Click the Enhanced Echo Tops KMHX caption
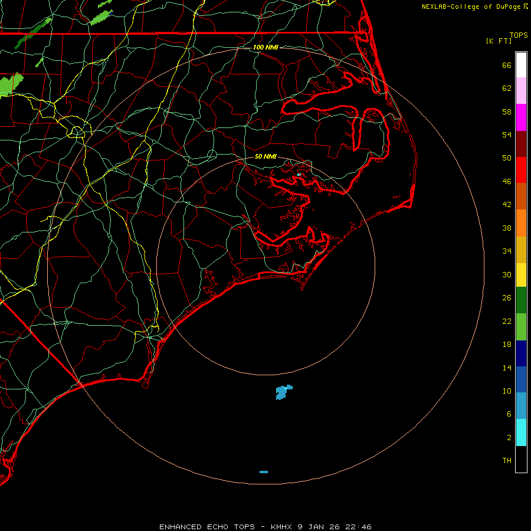This screenshot has width=531, height=531. [x=265, y=526]
